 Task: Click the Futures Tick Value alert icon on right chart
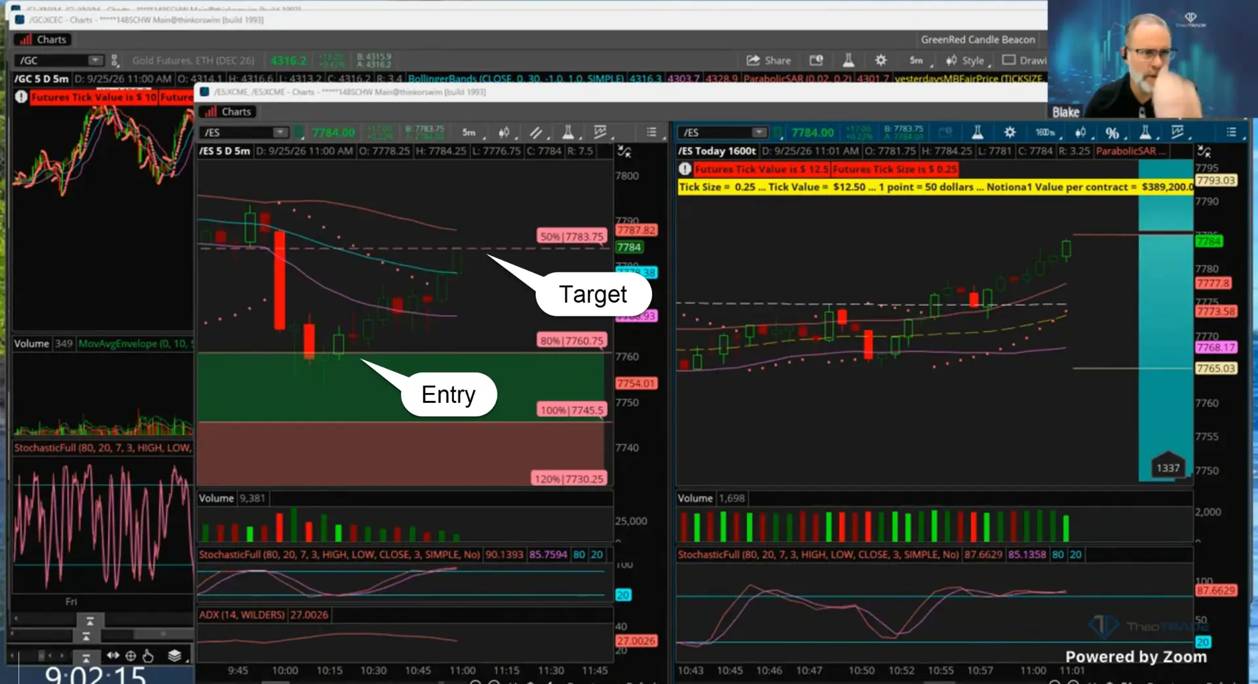tap(685, 169)
